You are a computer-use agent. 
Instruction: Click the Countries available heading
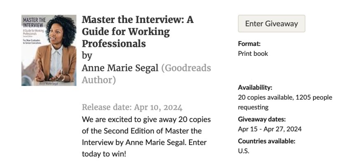click(267, 141)
